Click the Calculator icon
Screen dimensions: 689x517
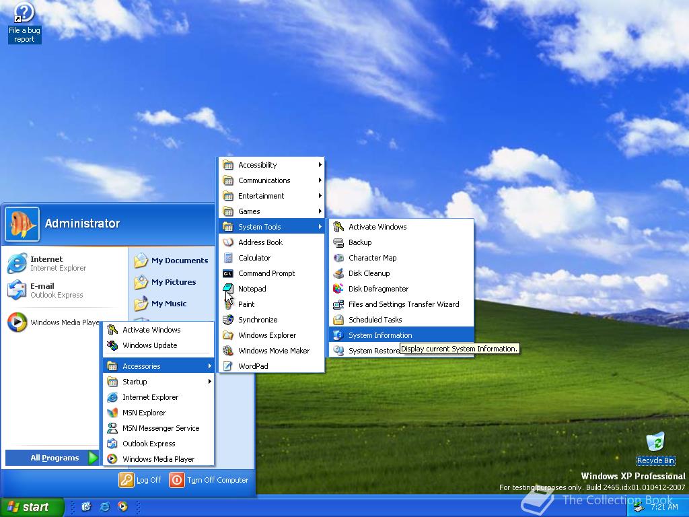227,258
